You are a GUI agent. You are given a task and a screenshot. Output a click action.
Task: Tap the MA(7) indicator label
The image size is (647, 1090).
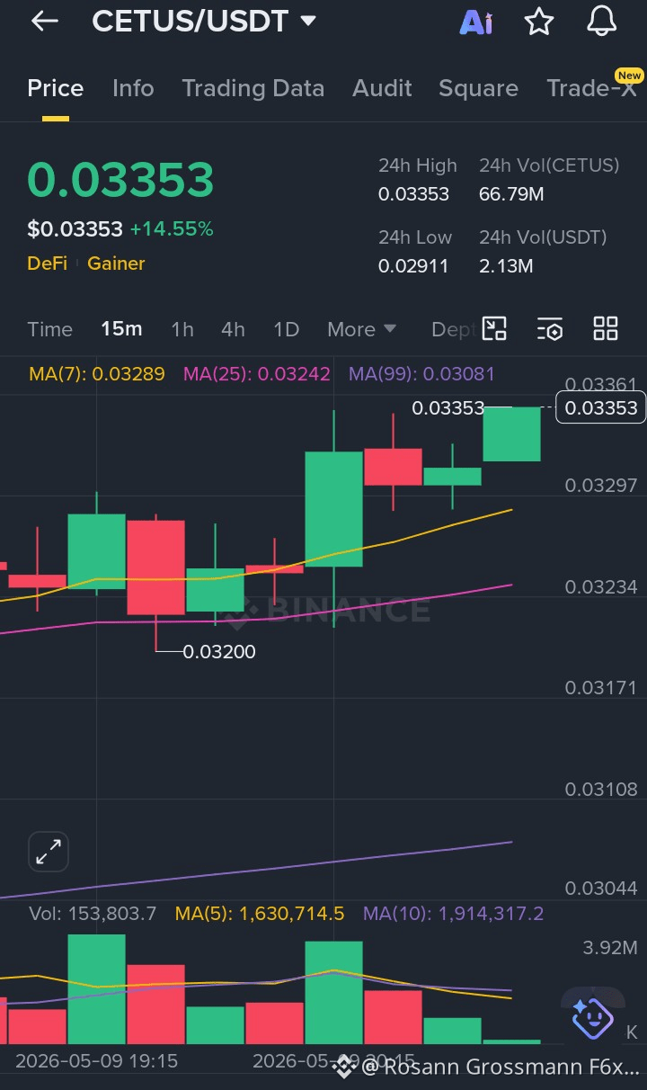[x=97, y=374]
